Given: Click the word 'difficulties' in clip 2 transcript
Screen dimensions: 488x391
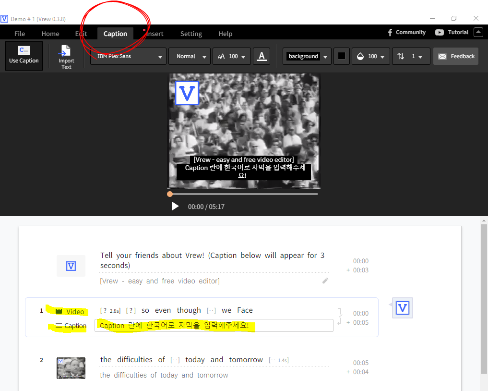Looking at the screenshot, I should pyautogui.click(x=135, y=360).
